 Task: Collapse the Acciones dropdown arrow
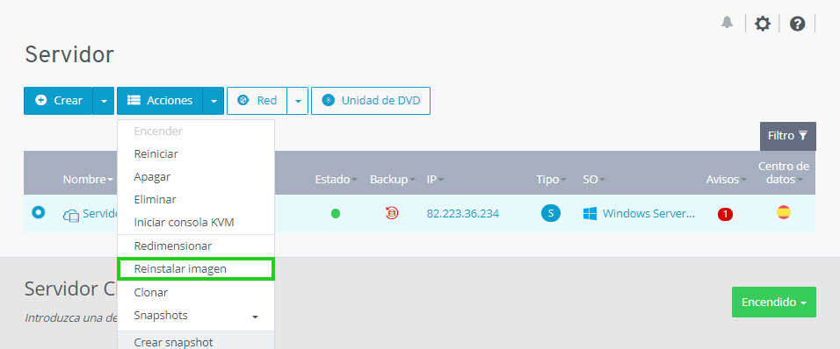coord(214,101)
